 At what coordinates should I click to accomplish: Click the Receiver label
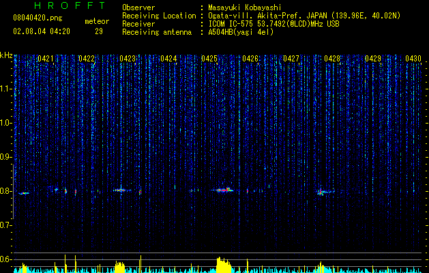(x=138, y=24)
